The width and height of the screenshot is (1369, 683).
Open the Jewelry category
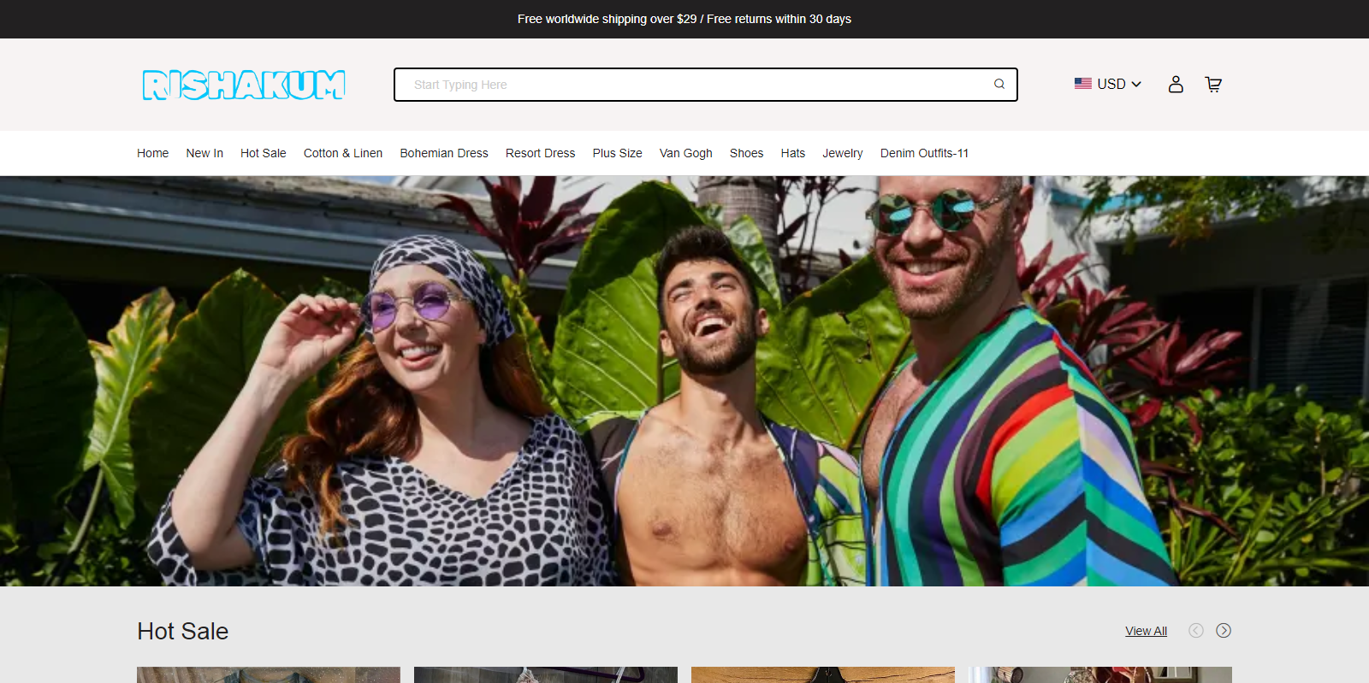843,153
